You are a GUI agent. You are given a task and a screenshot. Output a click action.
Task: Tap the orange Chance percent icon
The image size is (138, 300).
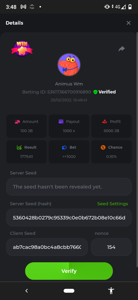click(x=103, y=147)
